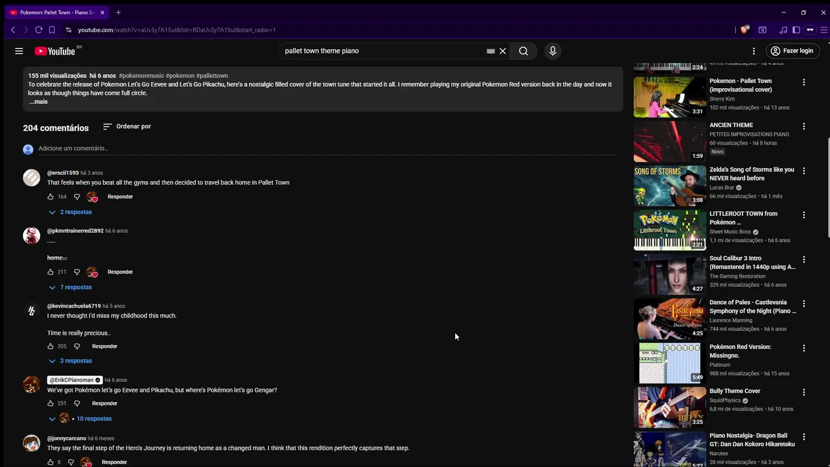Open options menu for Zelda's Song of Storms video

[x=803, y=171]
